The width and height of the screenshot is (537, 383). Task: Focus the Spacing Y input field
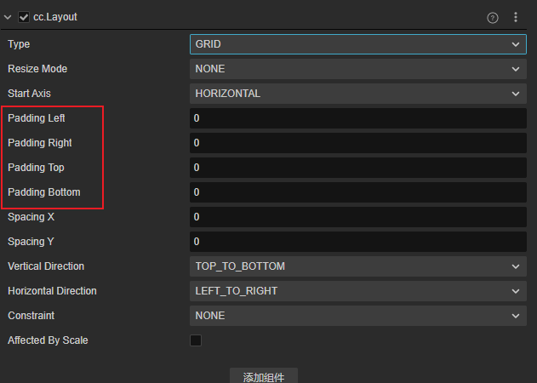[357, 242]
